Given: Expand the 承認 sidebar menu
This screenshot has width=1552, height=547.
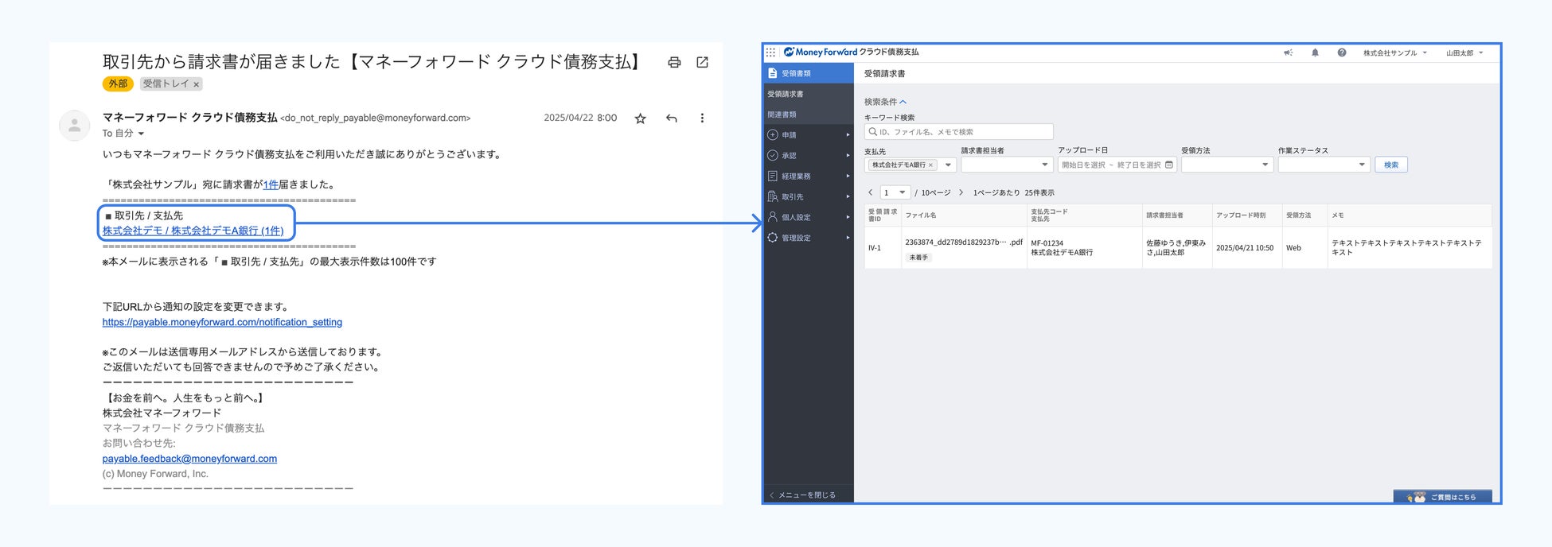Looking at the screenshot, I should click(x=809, y=156).
